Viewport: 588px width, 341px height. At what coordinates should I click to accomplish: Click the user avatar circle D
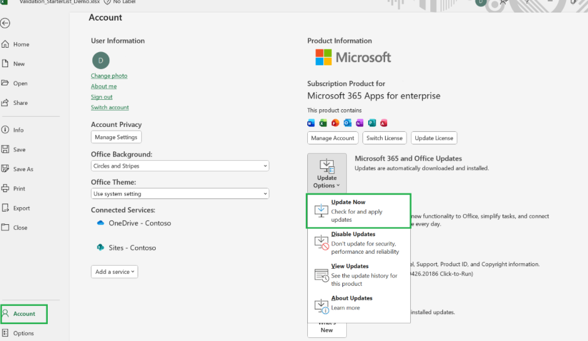(101, 60)
